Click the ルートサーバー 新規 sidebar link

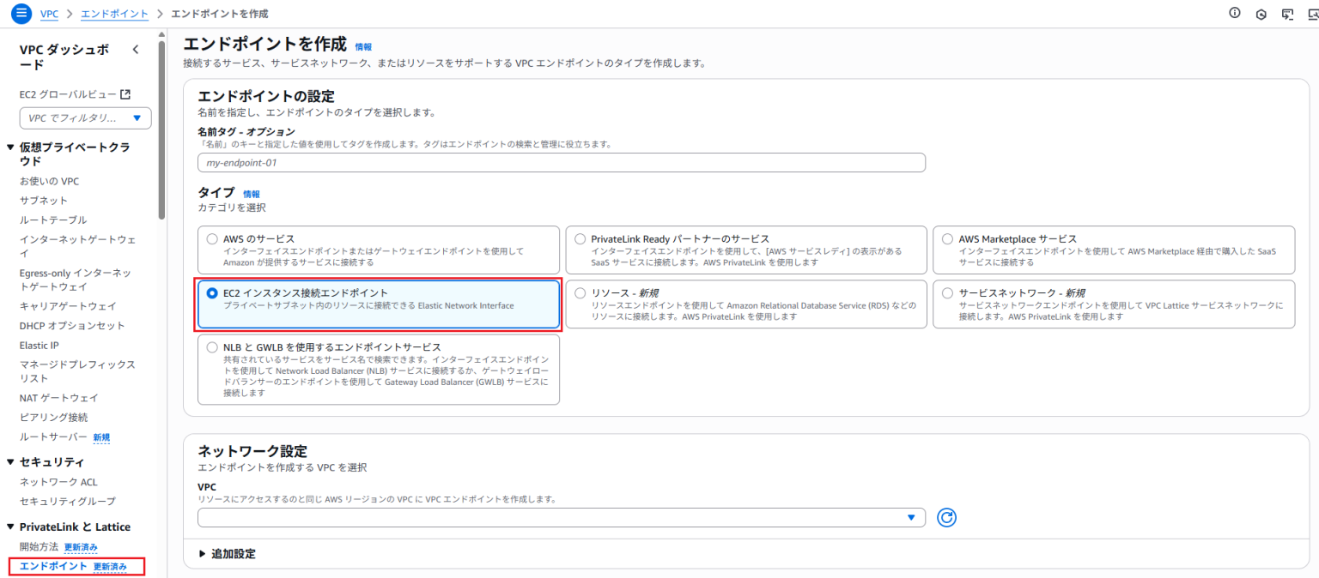(52, 437)
